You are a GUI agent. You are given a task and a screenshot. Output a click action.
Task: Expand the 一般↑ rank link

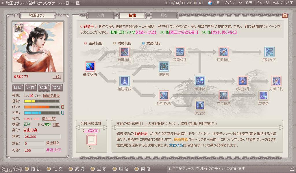click(x=57, y=77)
